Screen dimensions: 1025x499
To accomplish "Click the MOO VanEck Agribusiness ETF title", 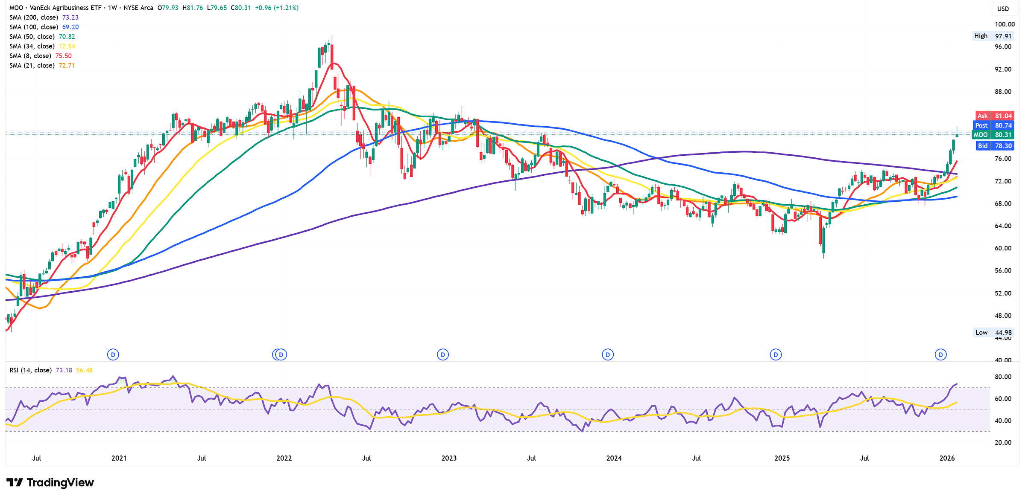I will point(56,8).
